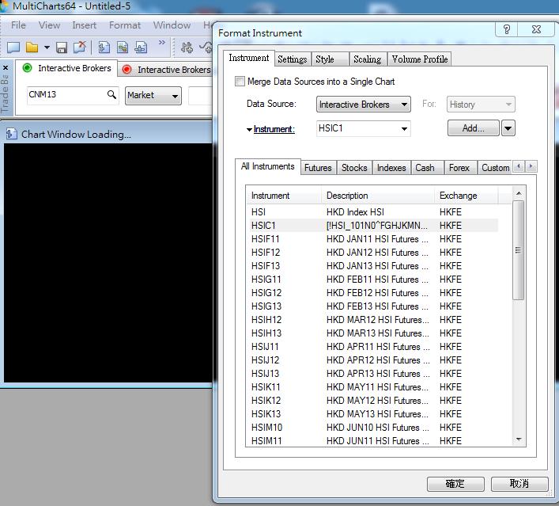Toggle Merge Data Sources into a Single Chart

240,82
